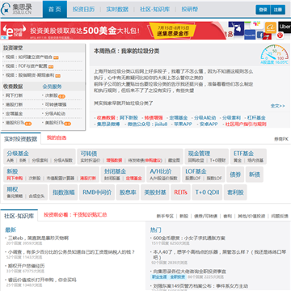Open the 期权 data tile heading
This screenshot has width=291, height=291.
click(x=12, y=189)
